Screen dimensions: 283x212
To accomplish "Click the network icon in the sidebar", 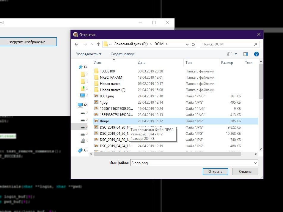I will coord(80,150).
